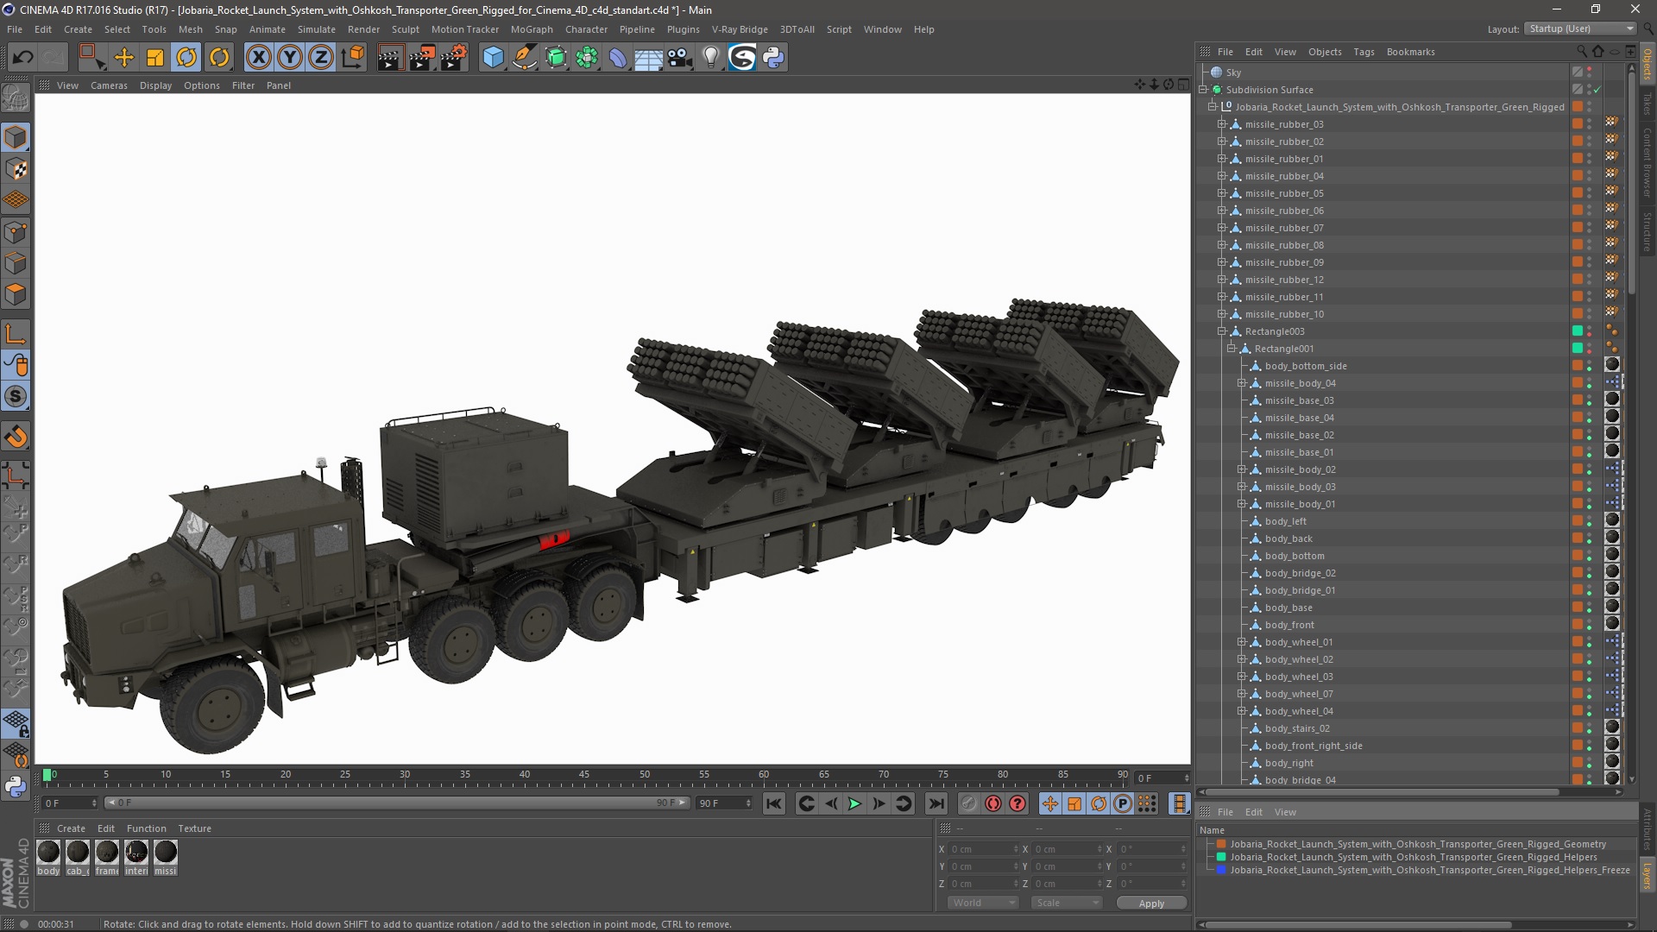The width and height of the screenshot is (1657, 932).
Task: Select the Move tool
Action: [x=124, y=58]
